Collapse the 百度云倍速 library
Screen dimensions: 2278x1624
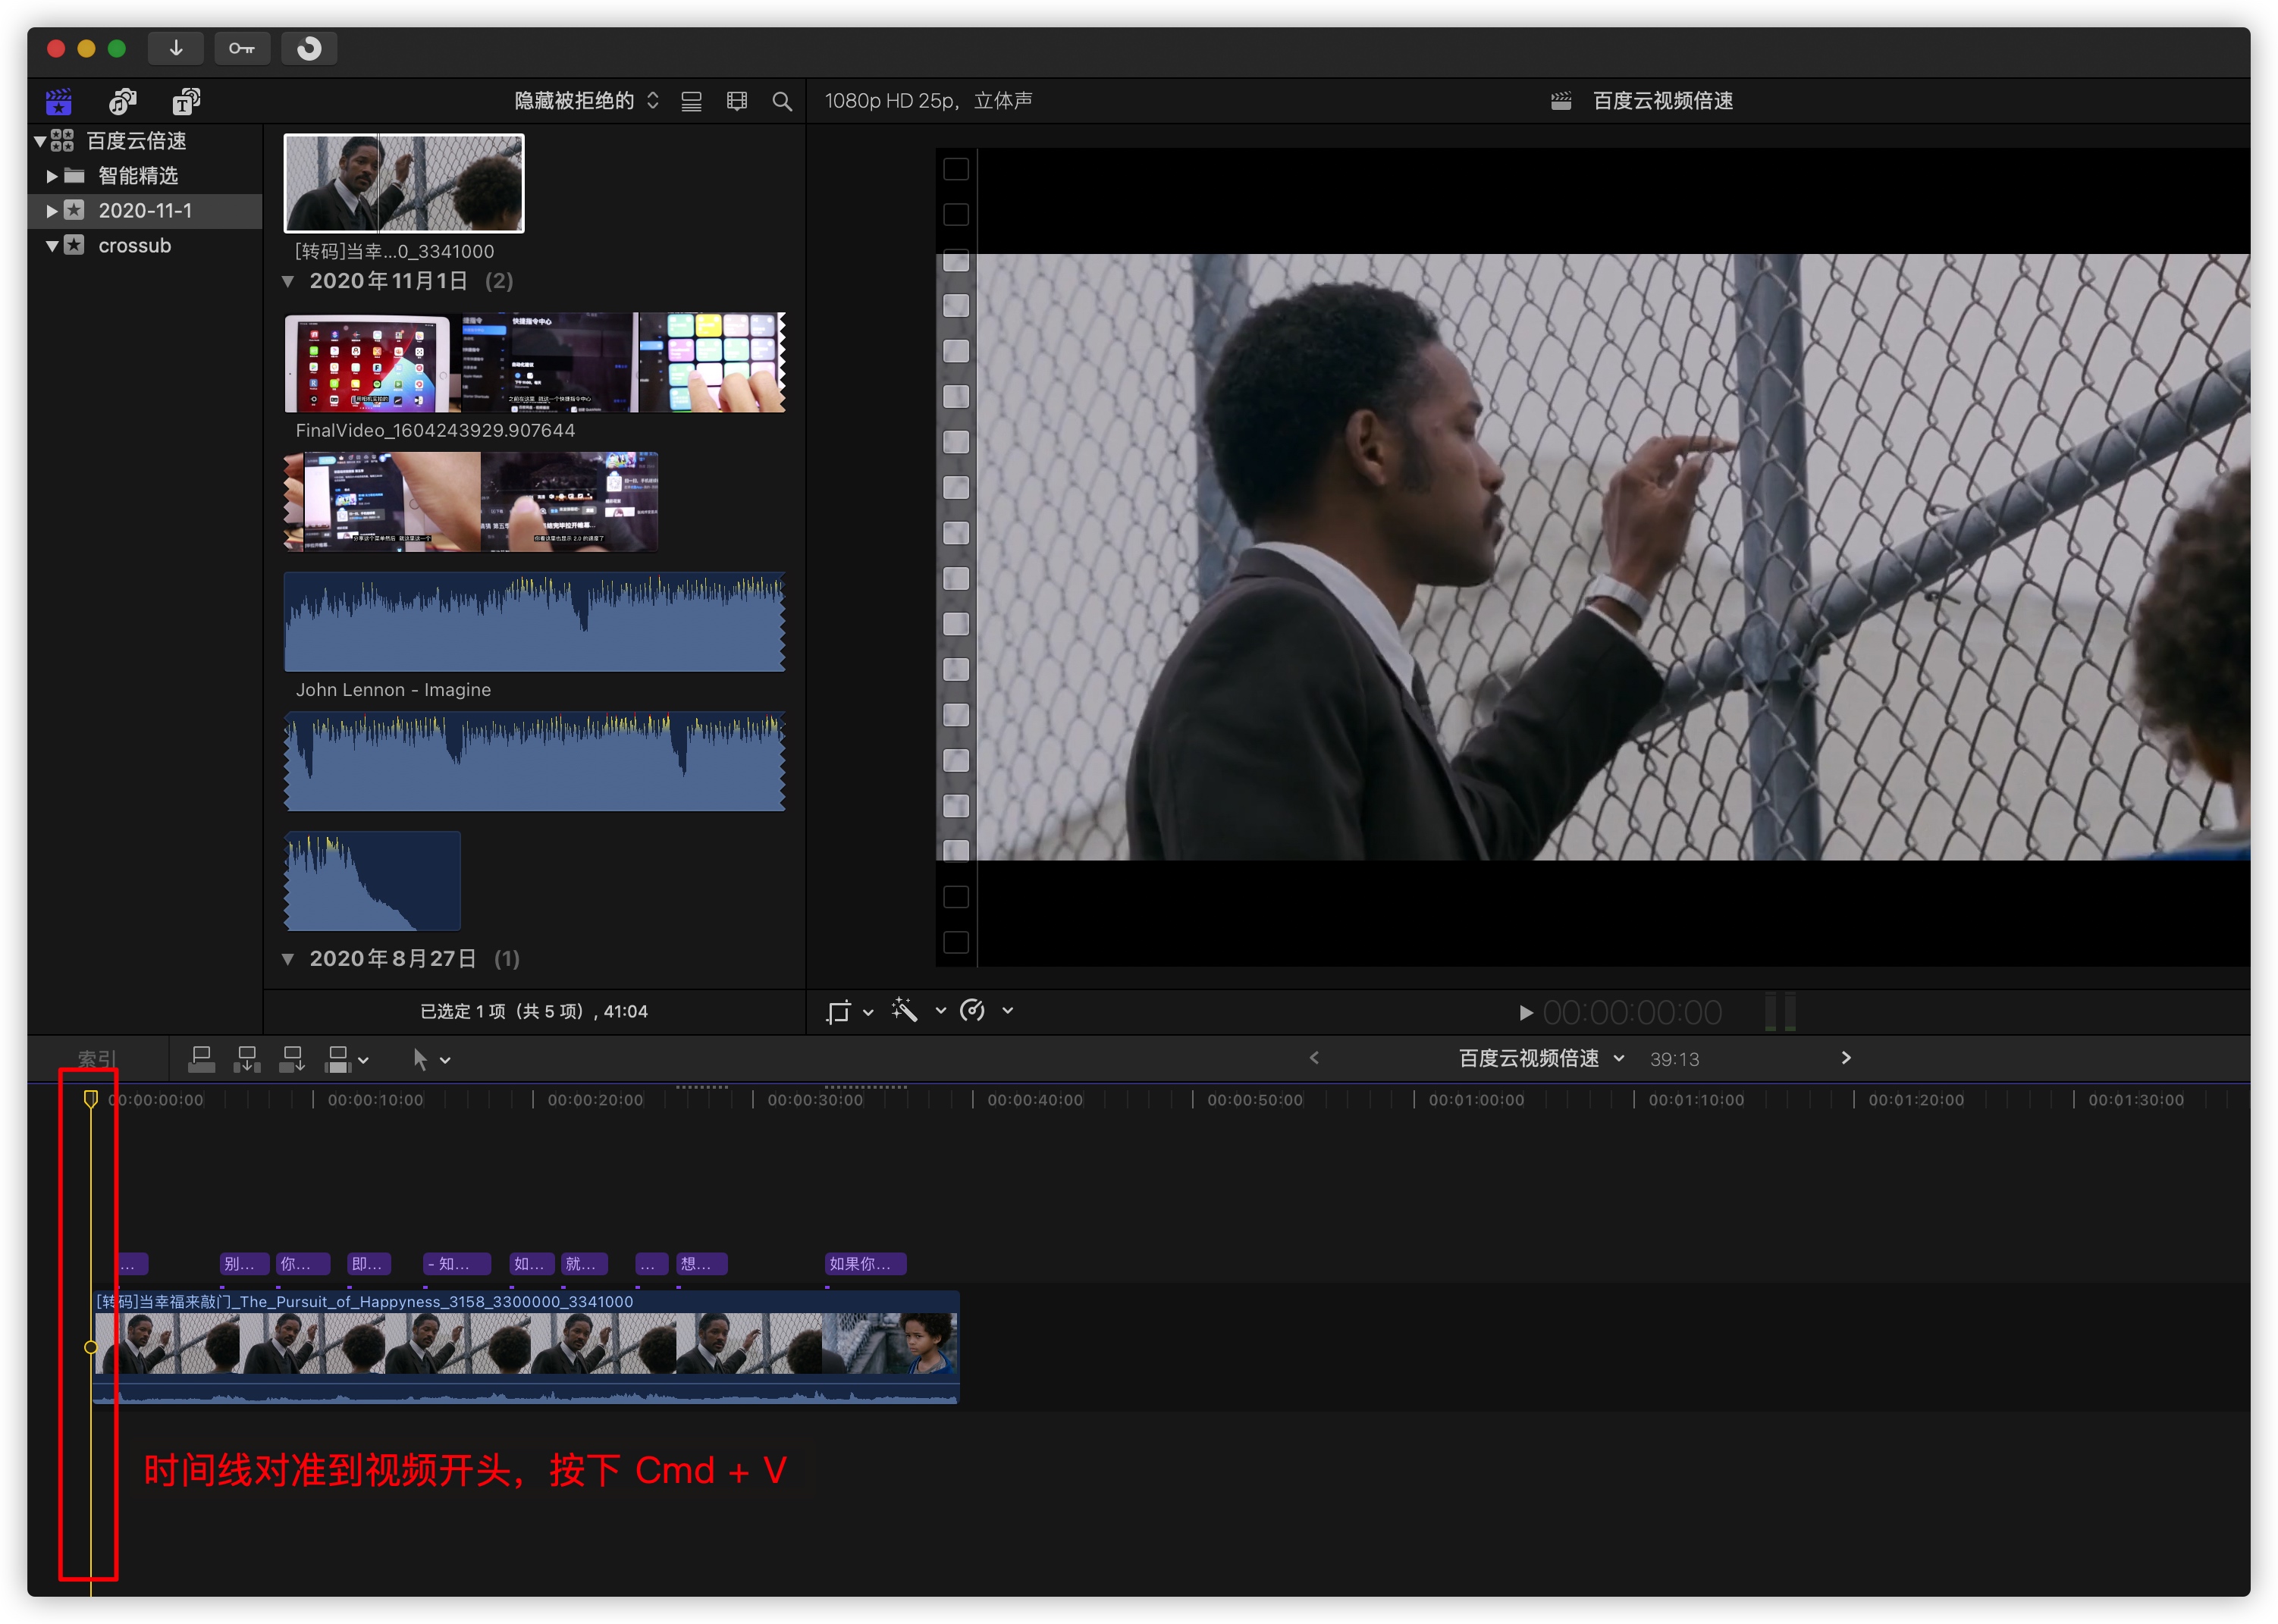click(40, 141)
